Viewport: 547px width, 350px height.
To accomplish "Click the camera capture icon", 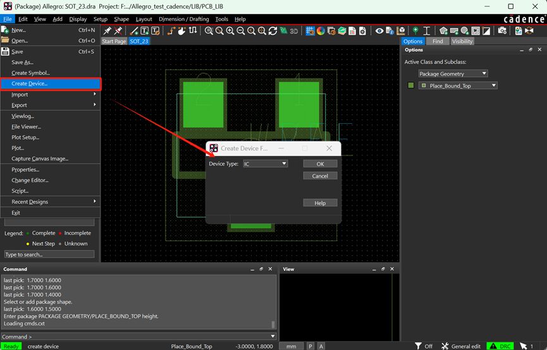I will click(x=502, y=31).
